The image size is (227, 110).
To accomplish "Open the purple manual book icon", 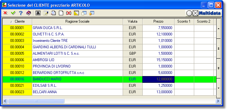I will [x=29, y=13].
